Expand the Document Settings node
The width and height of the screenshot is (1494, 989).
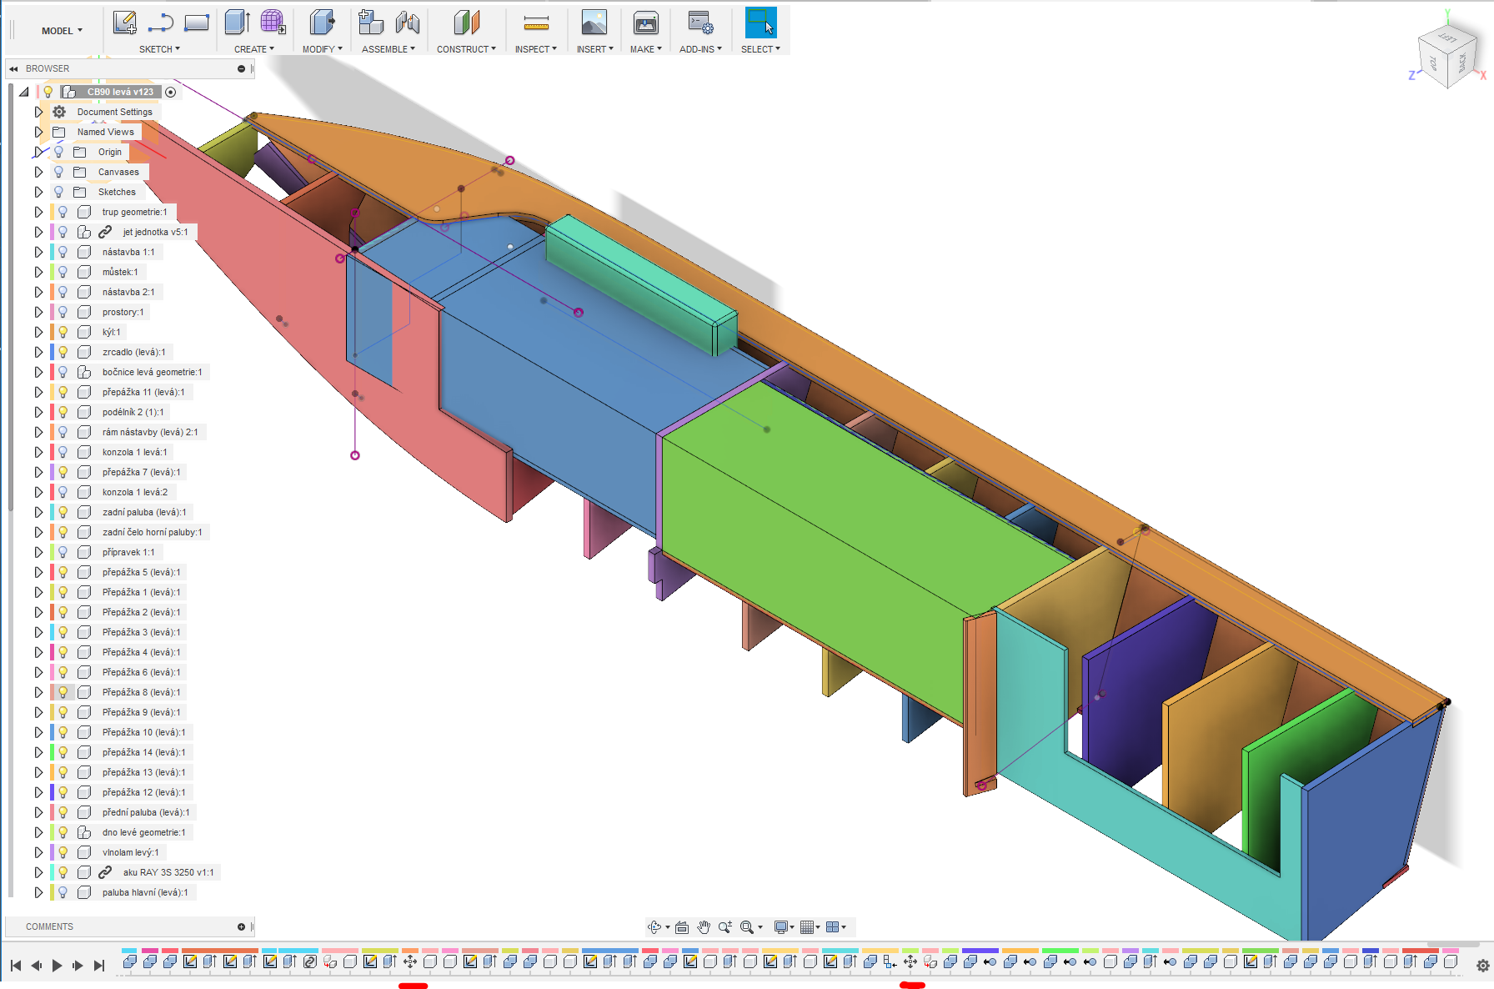38,112
